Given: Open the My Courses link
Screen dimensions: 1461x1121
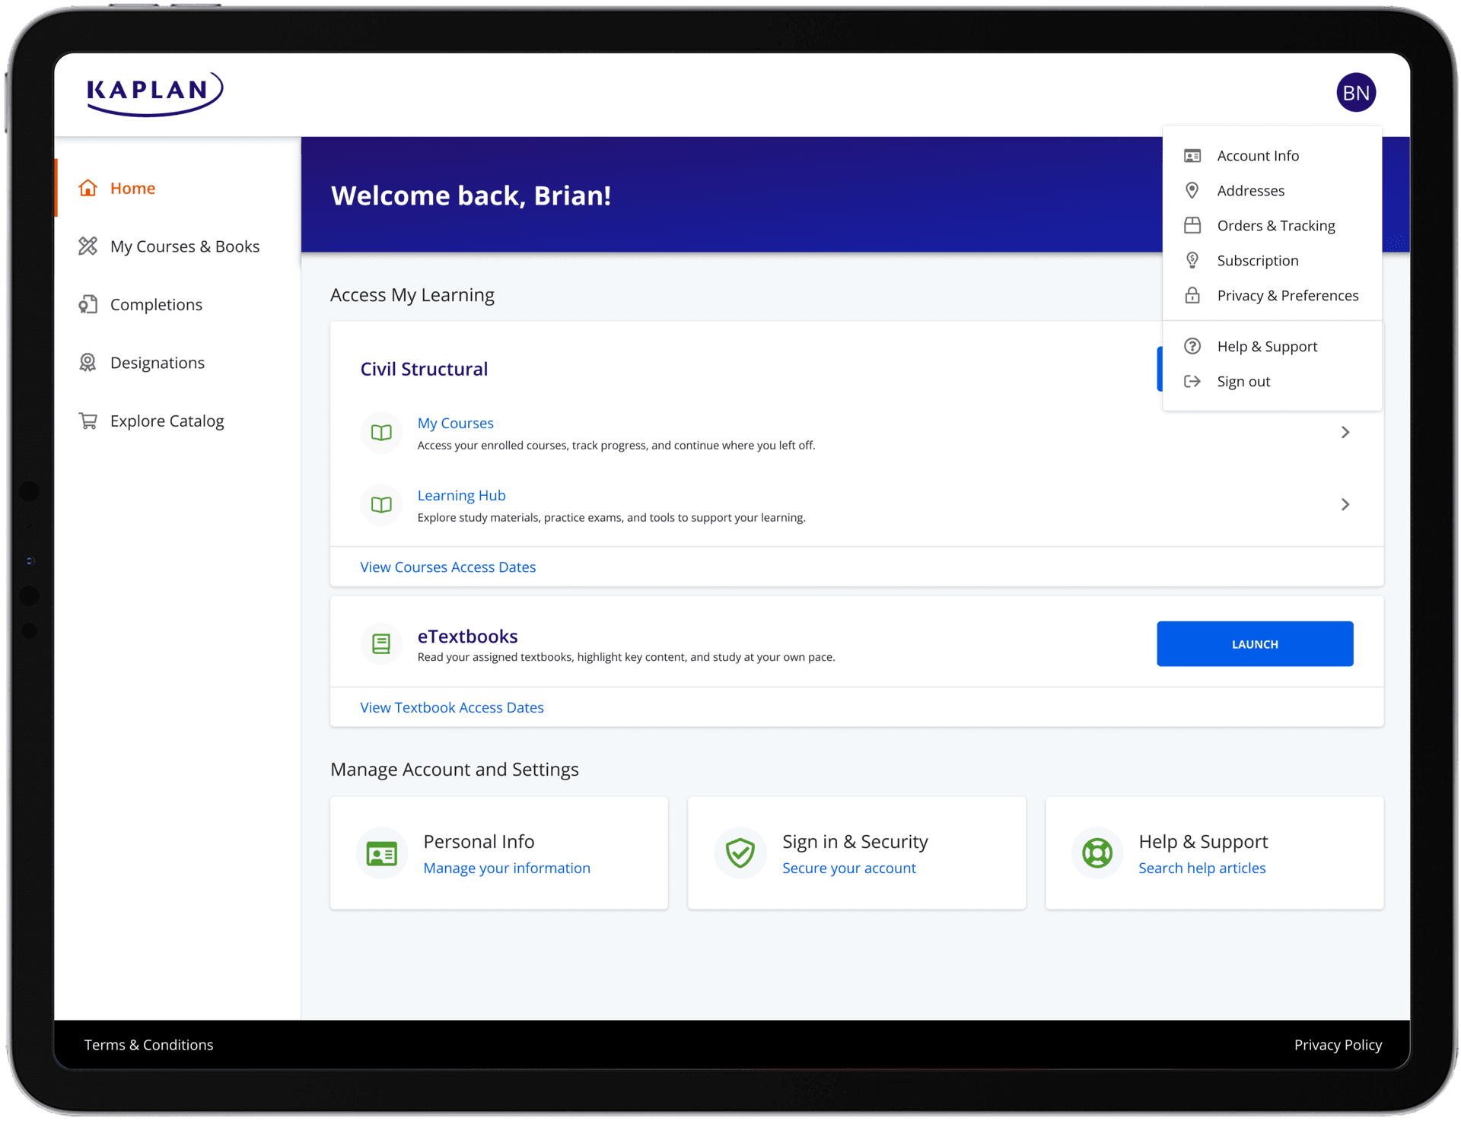Looking at the screenshot, I should click(x=455, y=423).
